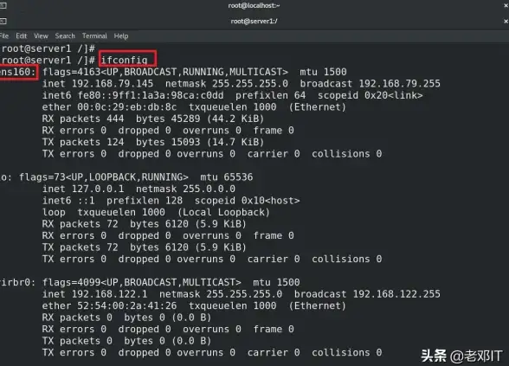
Task: Click RX packets 444 text
Action: pos(83,119)
